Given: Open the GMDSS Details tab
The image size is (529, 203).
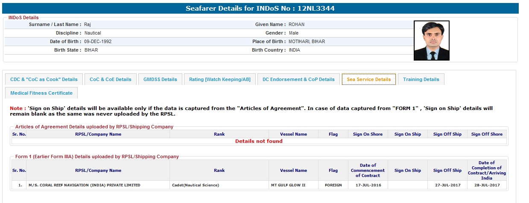Looking at the screenshot, I should point(160,79).
